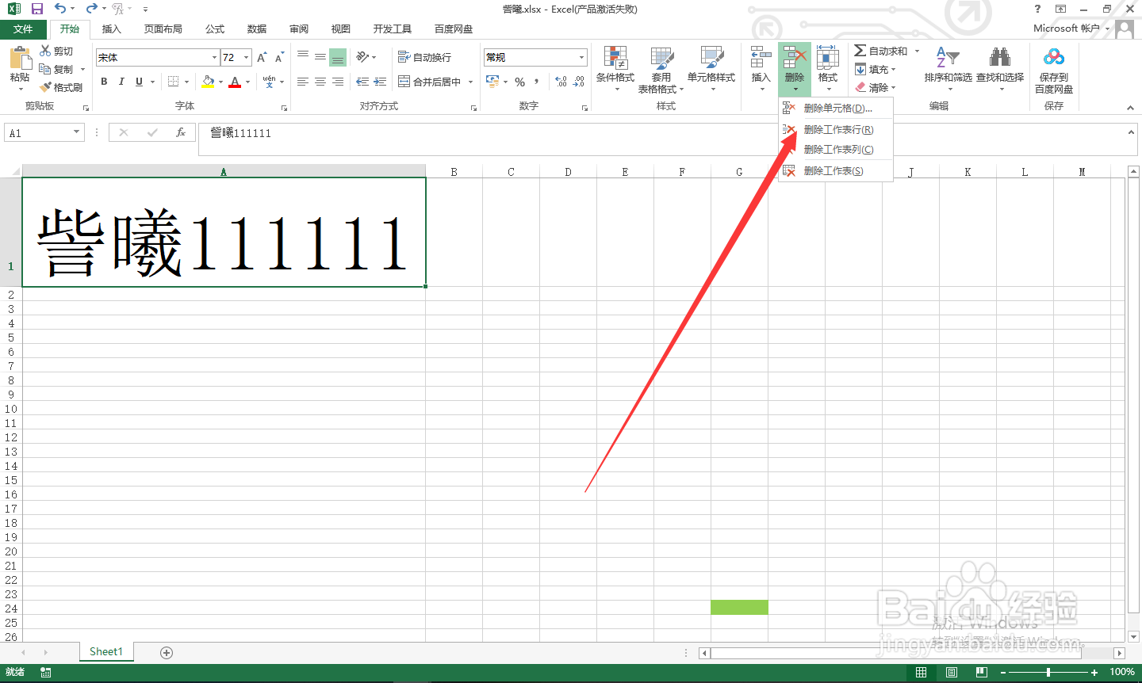Image resolution: width=1142 pixels, height=683 pixels.
Task: Choose Delete Sheet (删除工作表) menu item
Action: click(x=836, y=171)
